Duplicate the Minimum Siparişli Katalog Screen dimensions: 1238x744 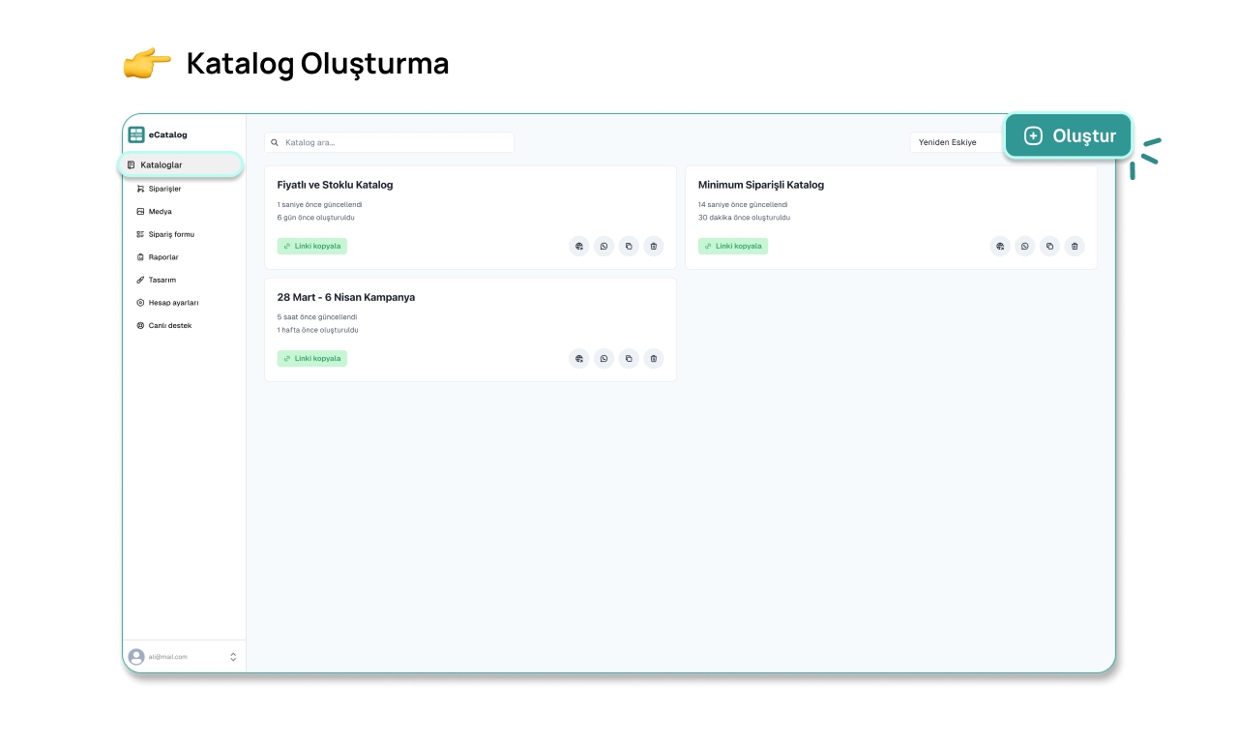pyautogui.click(x=1049, y=247)
